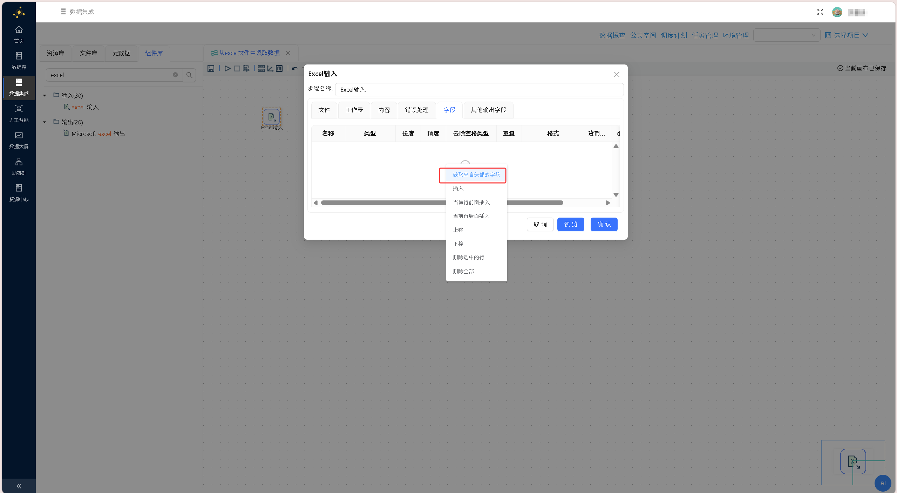This screenshot has height=493, width=897.
Task: Collapse the left sidebar with double chevron
Action: 19,486
